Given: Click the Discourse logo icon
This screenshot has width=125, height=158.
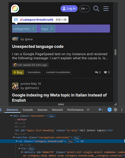Looking at the screenshot, I should [15, 9].
